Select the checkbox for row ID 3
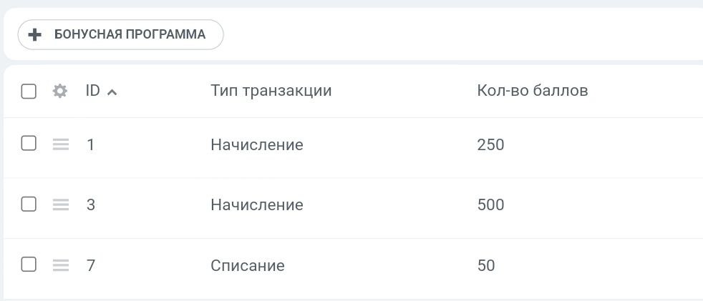Image resolution: width=703 pixels, height=301 pixels. [x=29, y=204]
